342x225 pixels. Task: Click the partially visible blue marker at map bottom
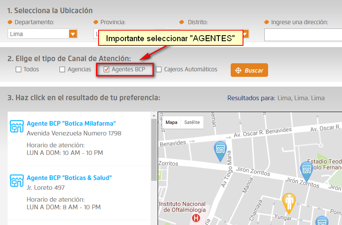point(322,221)
